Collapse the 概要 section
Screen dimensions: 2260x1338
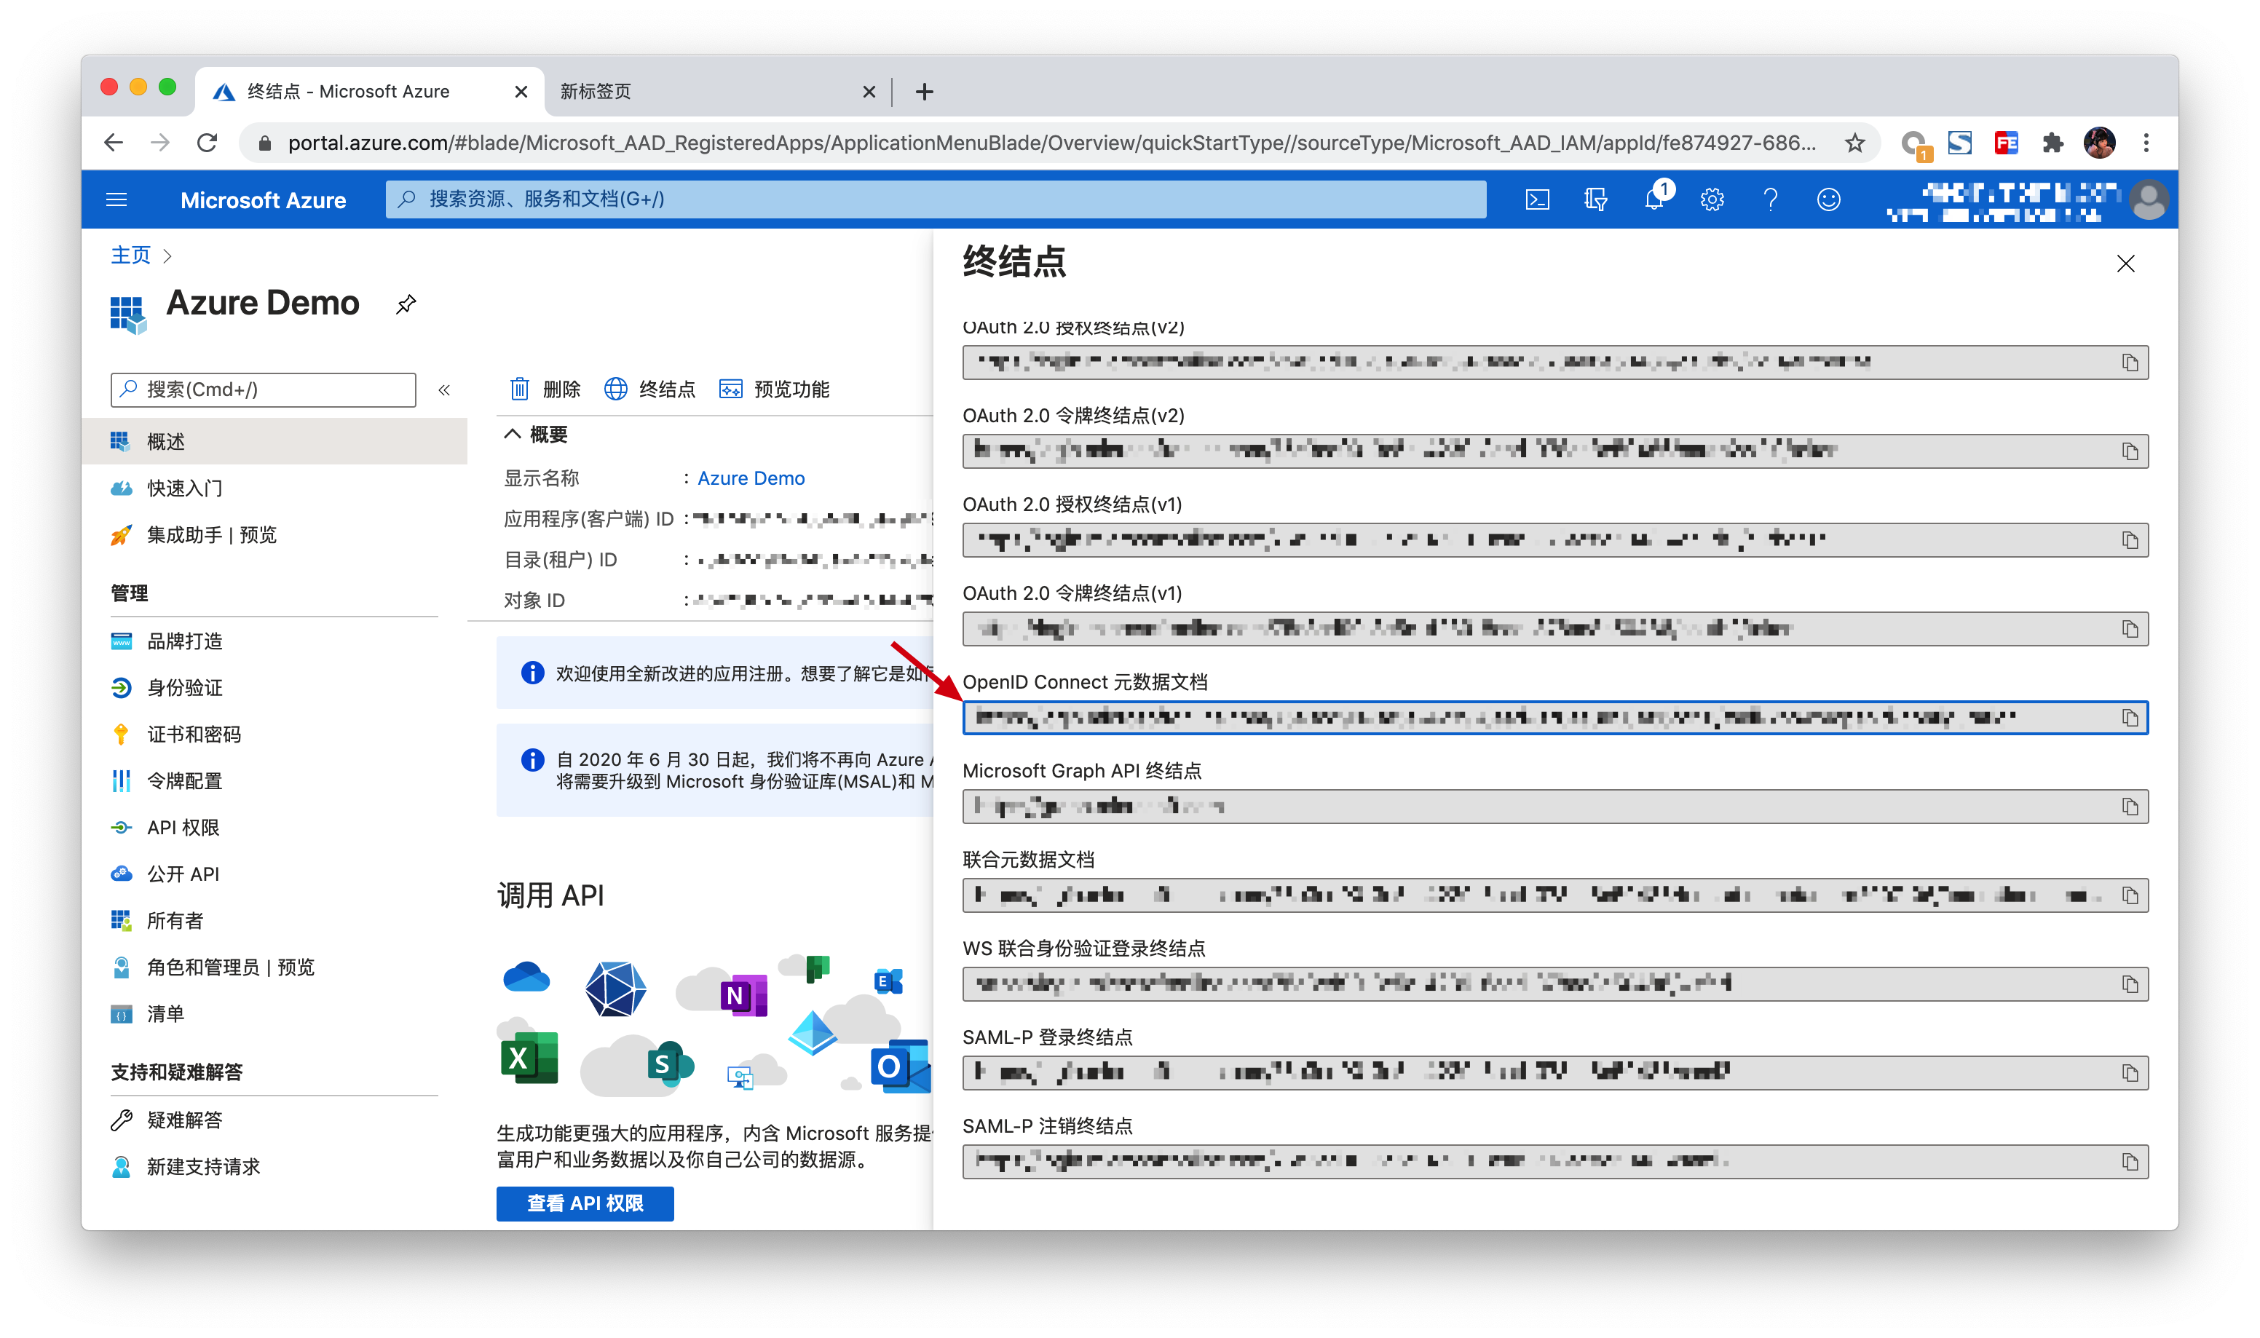tap(512, 435)
